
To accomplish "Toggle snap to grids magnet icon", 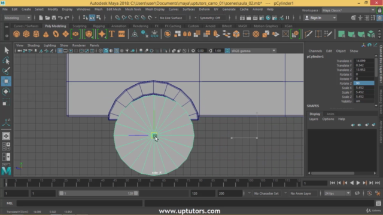I will [117, 18].
